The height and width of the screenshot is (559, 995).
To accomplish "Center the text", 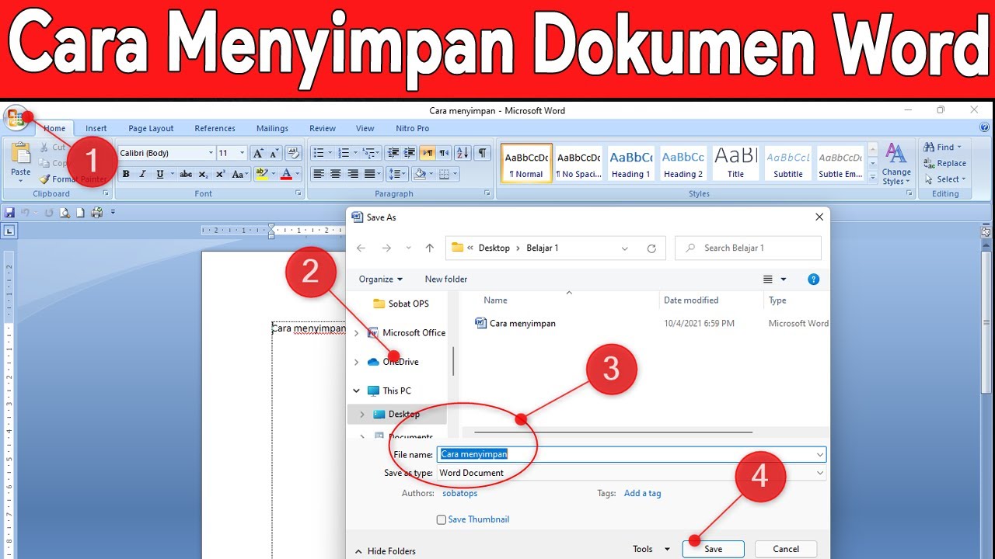I will [336, 175].
